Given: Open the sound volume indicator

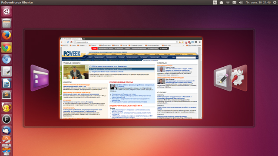Looking at the screenshot, I should 241,3.
